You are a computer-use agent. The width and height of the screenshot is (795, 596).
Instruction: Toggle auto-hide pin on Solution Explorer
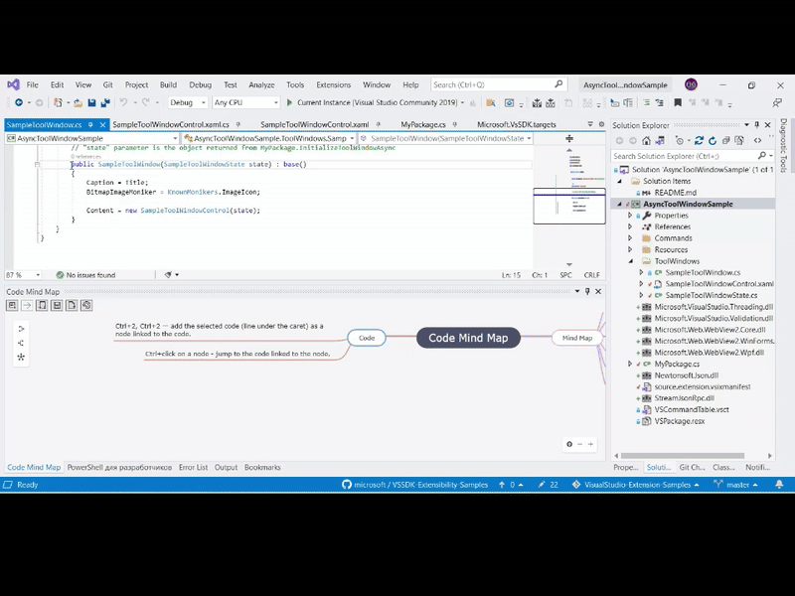tap(757, 125)
